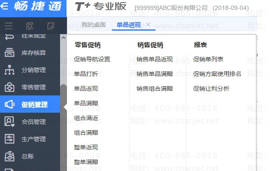Open 会员管理 member icon
Viewport: 270px width, 171px height.
click(10, 122)
